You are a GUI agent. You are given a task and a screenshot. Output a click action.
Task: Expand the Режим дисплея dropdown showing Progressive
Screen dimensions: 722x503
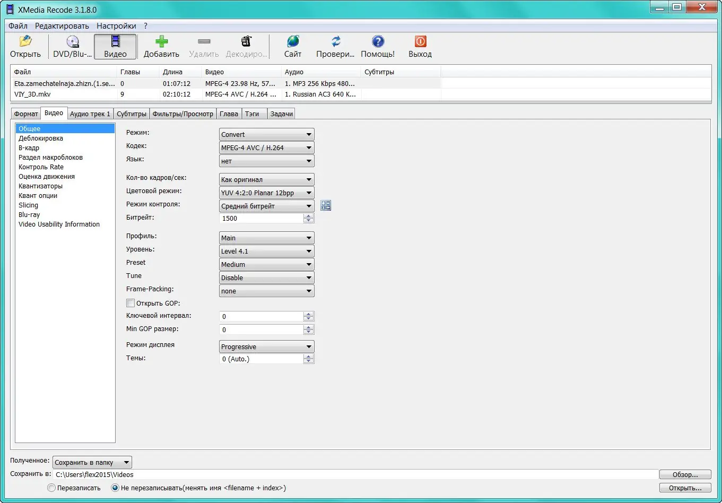pos(267,346)
